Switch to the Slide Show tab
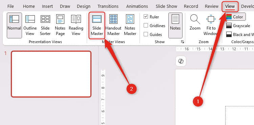The width and height of the screenshot is (254, 125). tap(166, 6)
